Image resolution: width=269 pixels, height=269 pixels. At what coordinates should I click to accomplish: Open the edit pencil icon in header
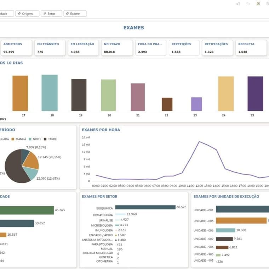point(258,4)
